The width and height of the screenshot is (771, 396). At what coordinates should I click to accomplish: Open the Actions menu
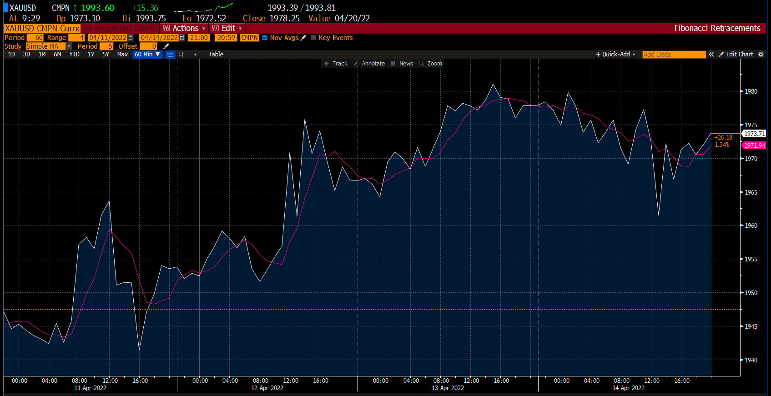point(184,28)
